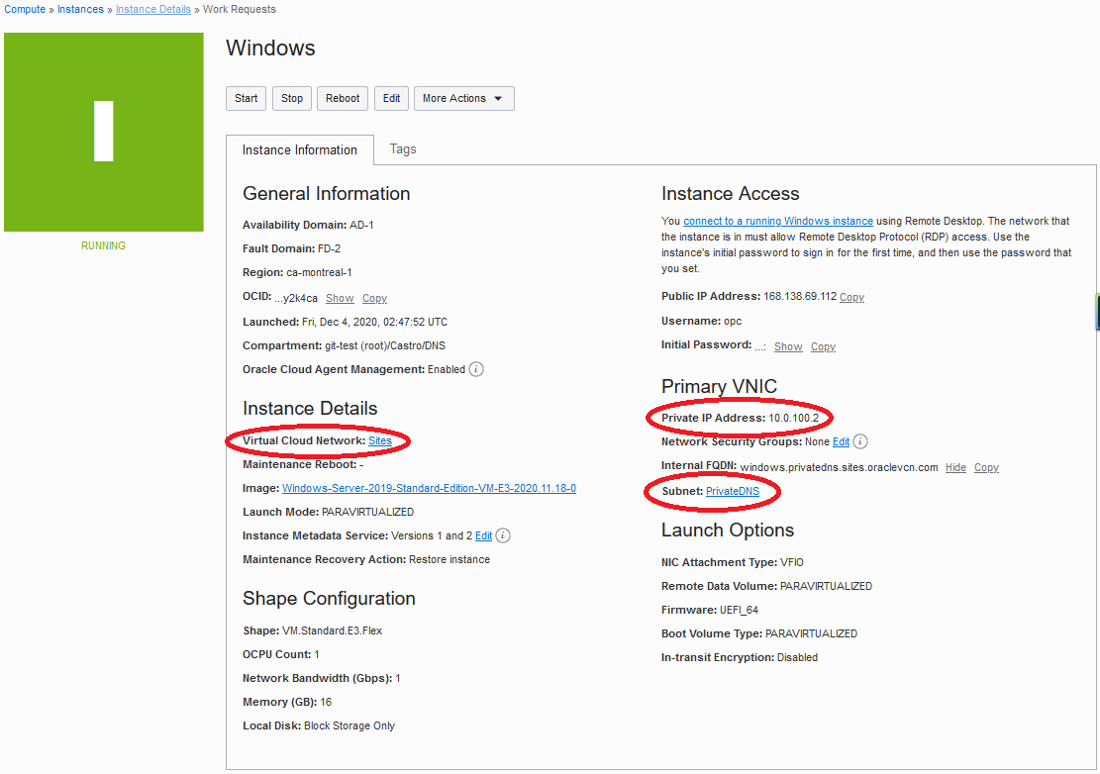The width and height of the screenshot is (1100, 774).
Task: Select the Instance Information tab
Action: pyautogui.click(x=299, y=150)
